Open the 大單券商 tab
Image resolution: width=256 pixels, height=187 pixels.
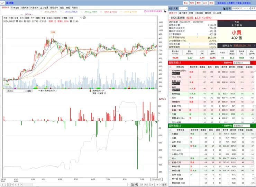point(34,8)
